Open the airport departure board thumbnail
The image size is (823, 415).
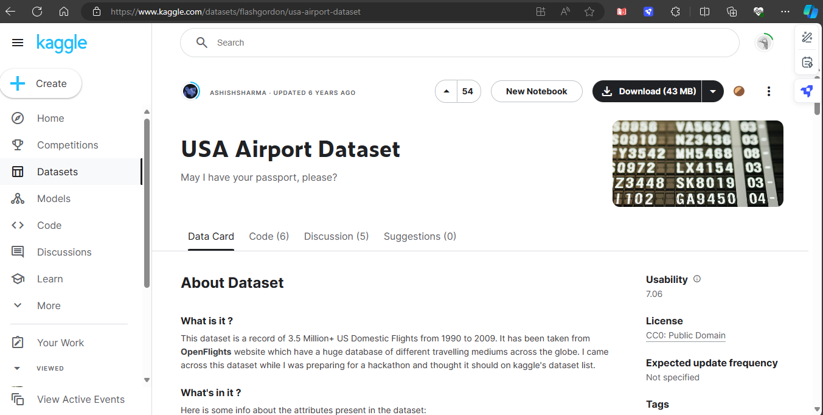[698, 164]
